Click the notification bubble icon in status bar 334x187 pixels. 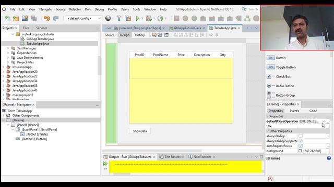[270, 179]
